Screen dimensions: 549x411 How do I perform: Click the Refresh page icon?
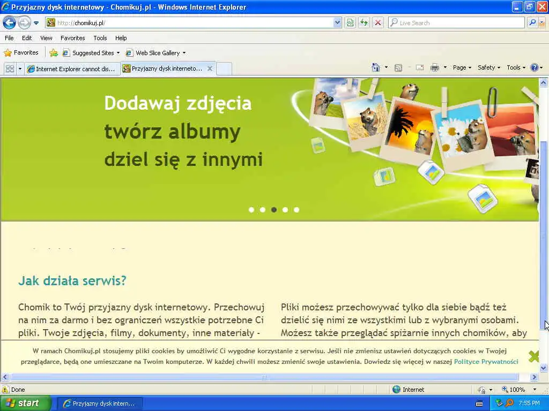point(364,23)
